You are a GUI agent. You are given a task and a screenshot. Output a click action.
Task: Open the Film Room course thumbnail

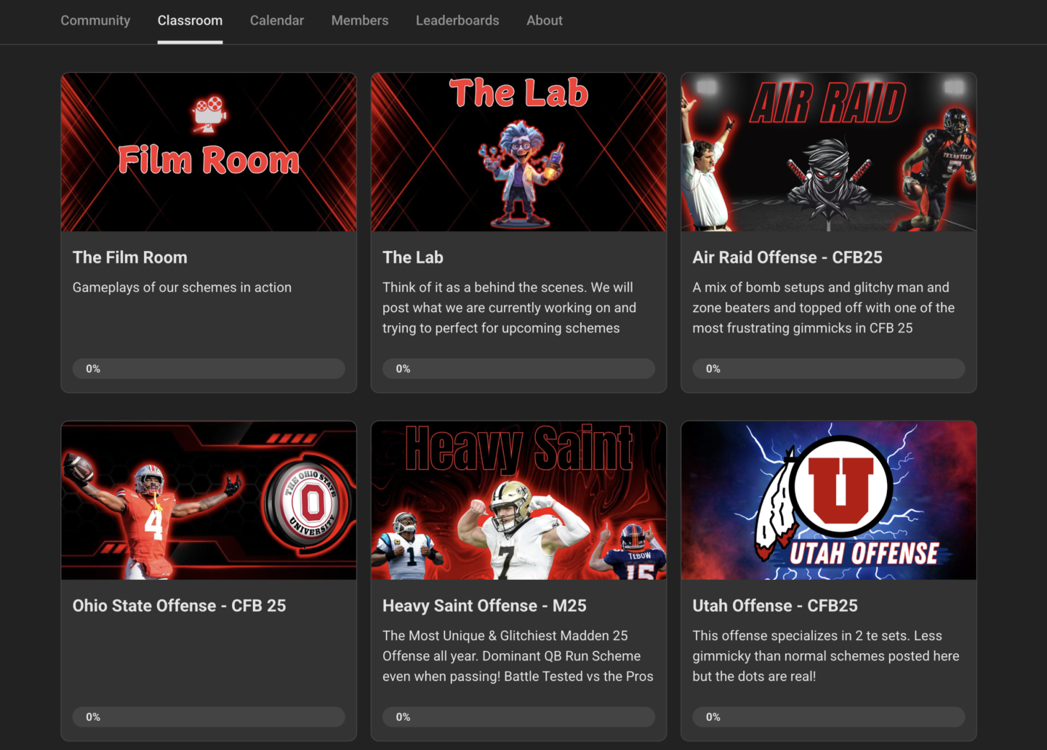coord(209,152)
